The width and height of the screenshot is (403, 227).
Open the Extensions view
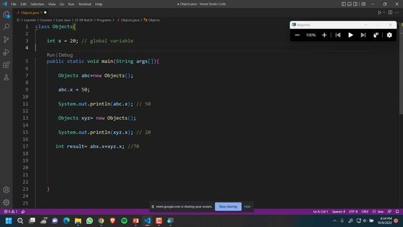(6, 64)
